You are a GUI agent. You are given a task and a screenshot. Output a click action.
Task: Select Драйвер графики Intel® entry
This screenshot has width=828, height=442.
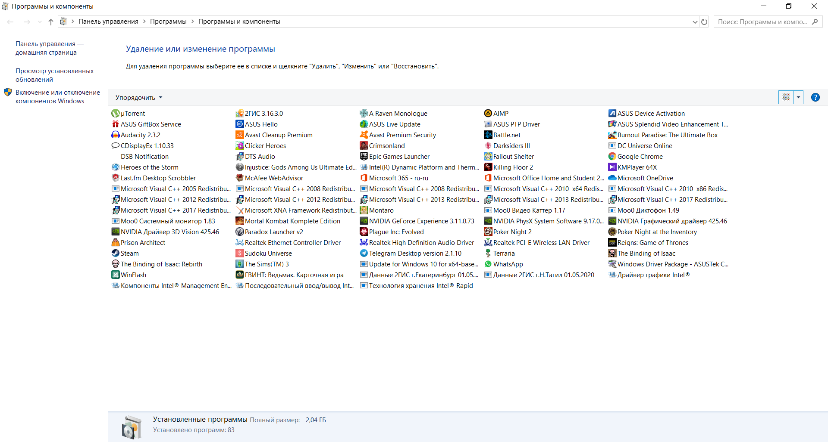649,275
